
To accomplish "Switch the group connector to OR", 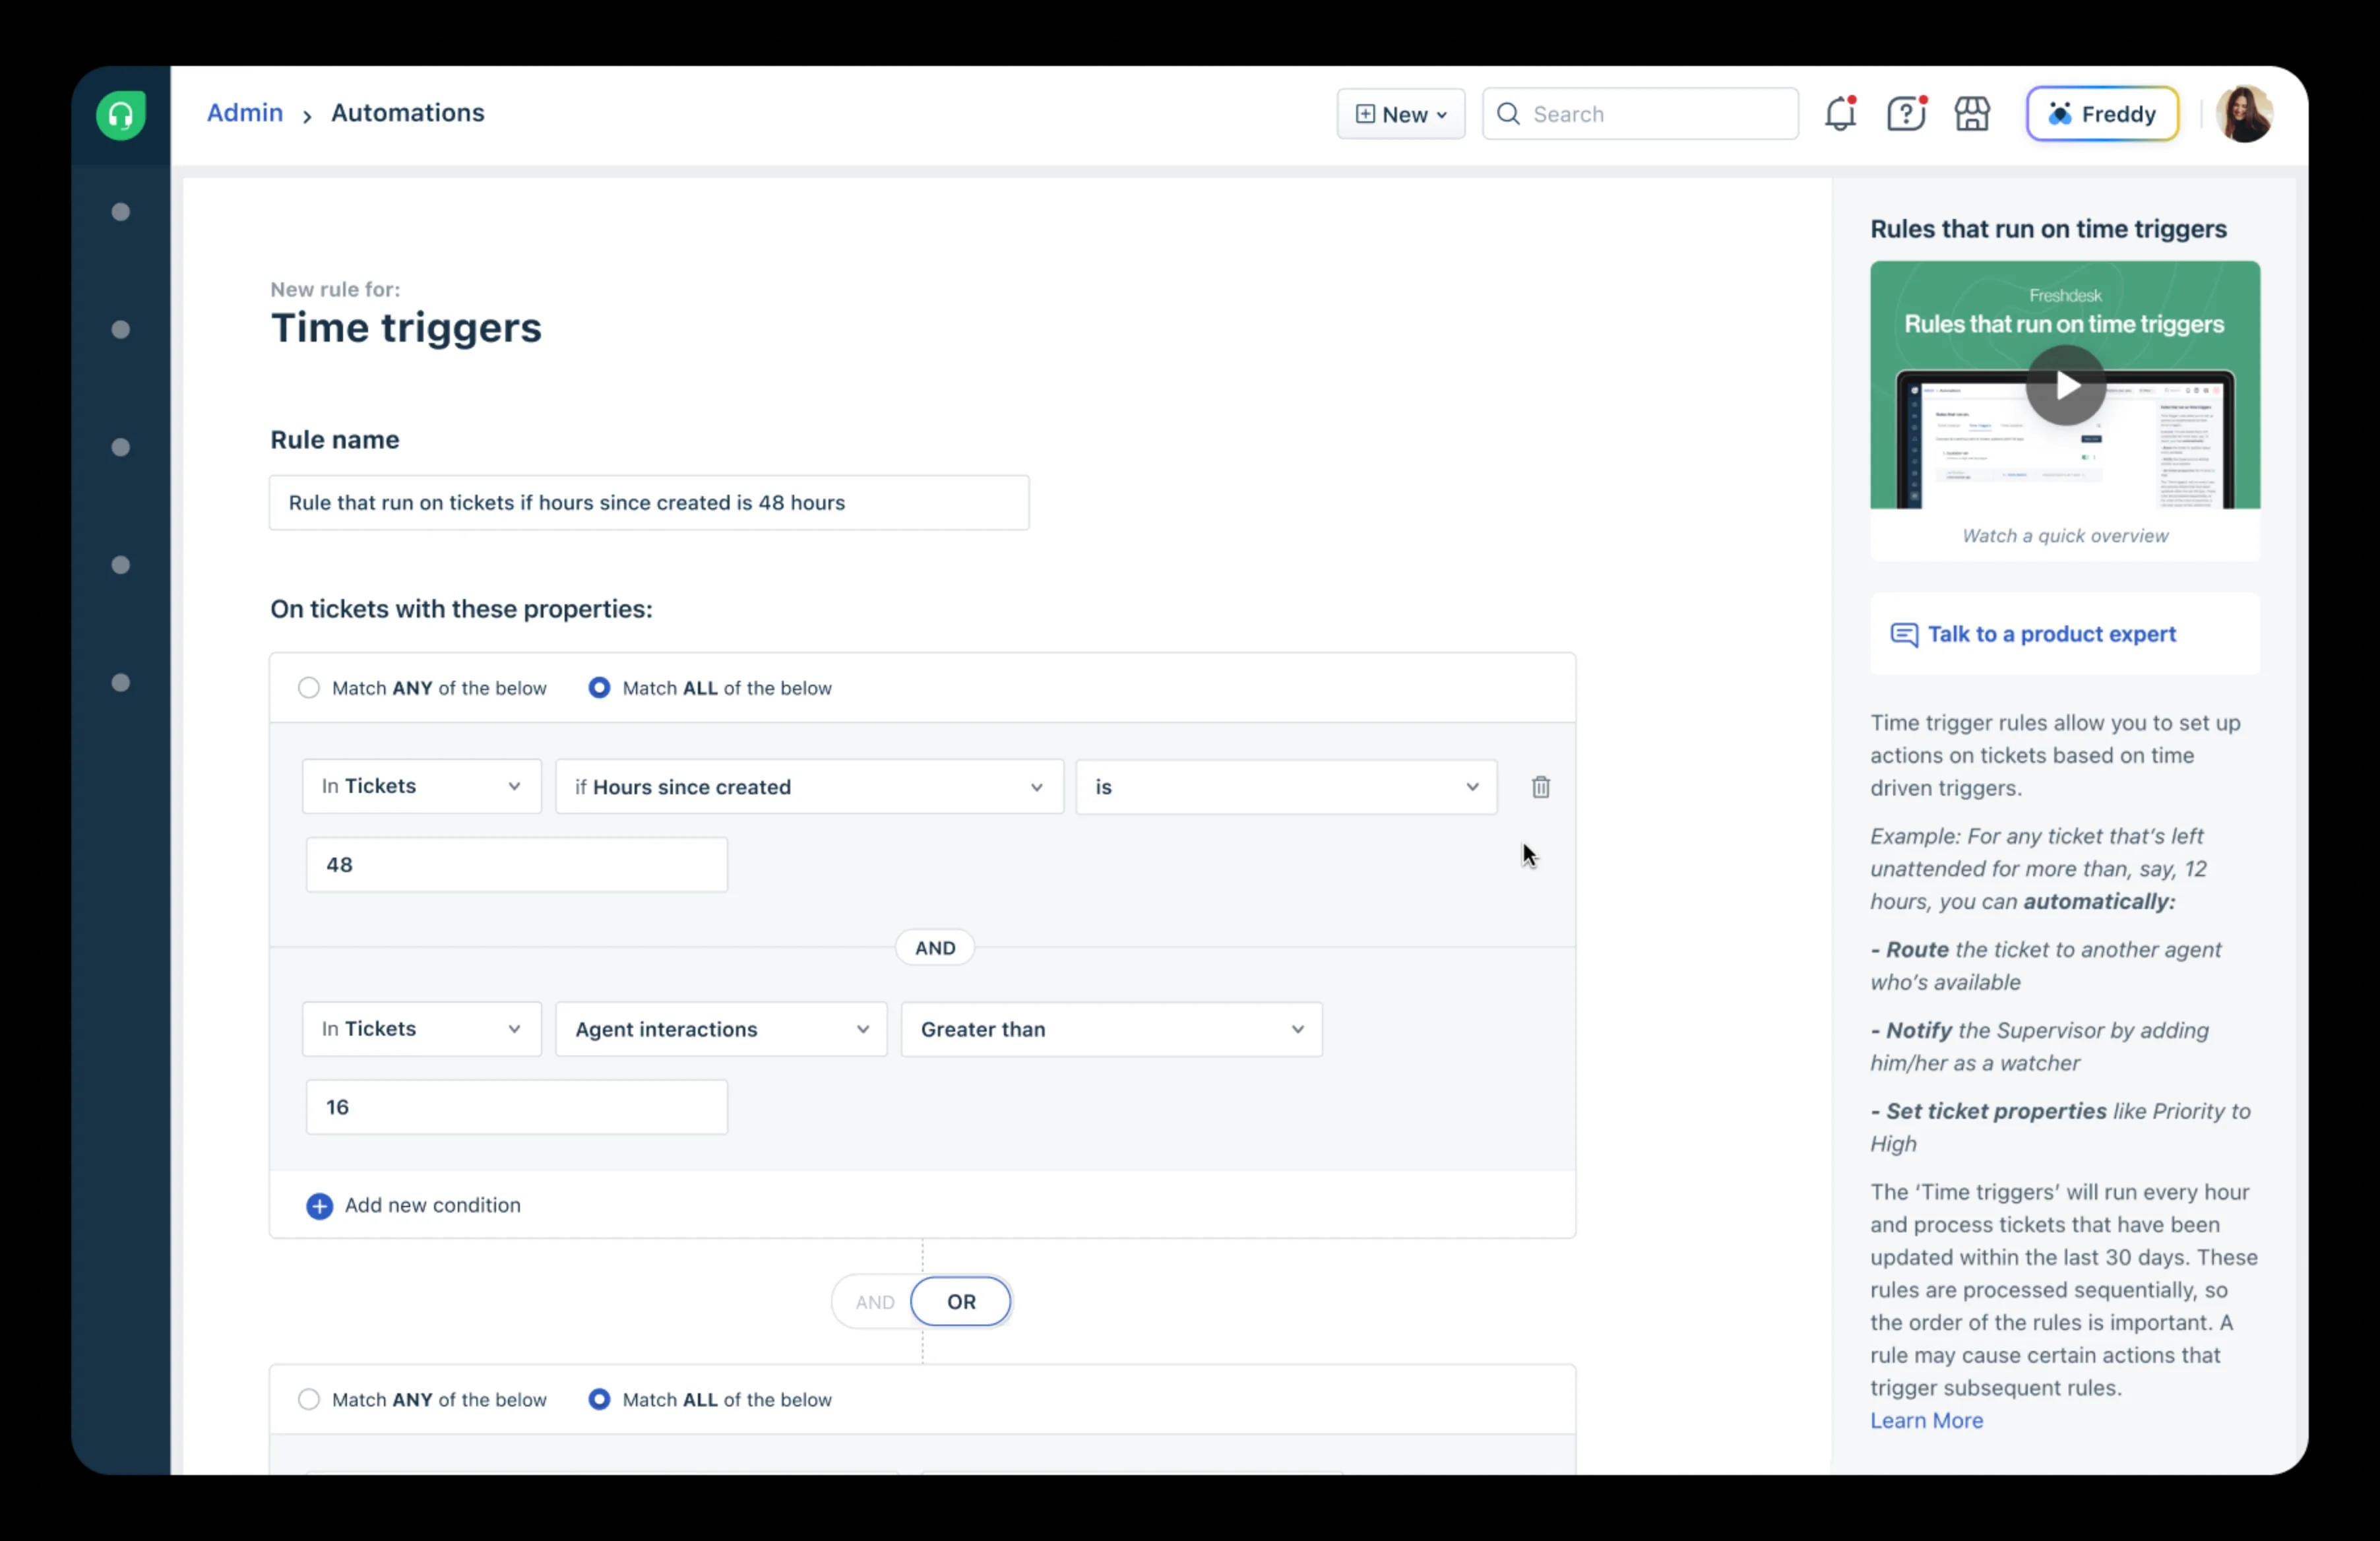I will point(961,1302).
